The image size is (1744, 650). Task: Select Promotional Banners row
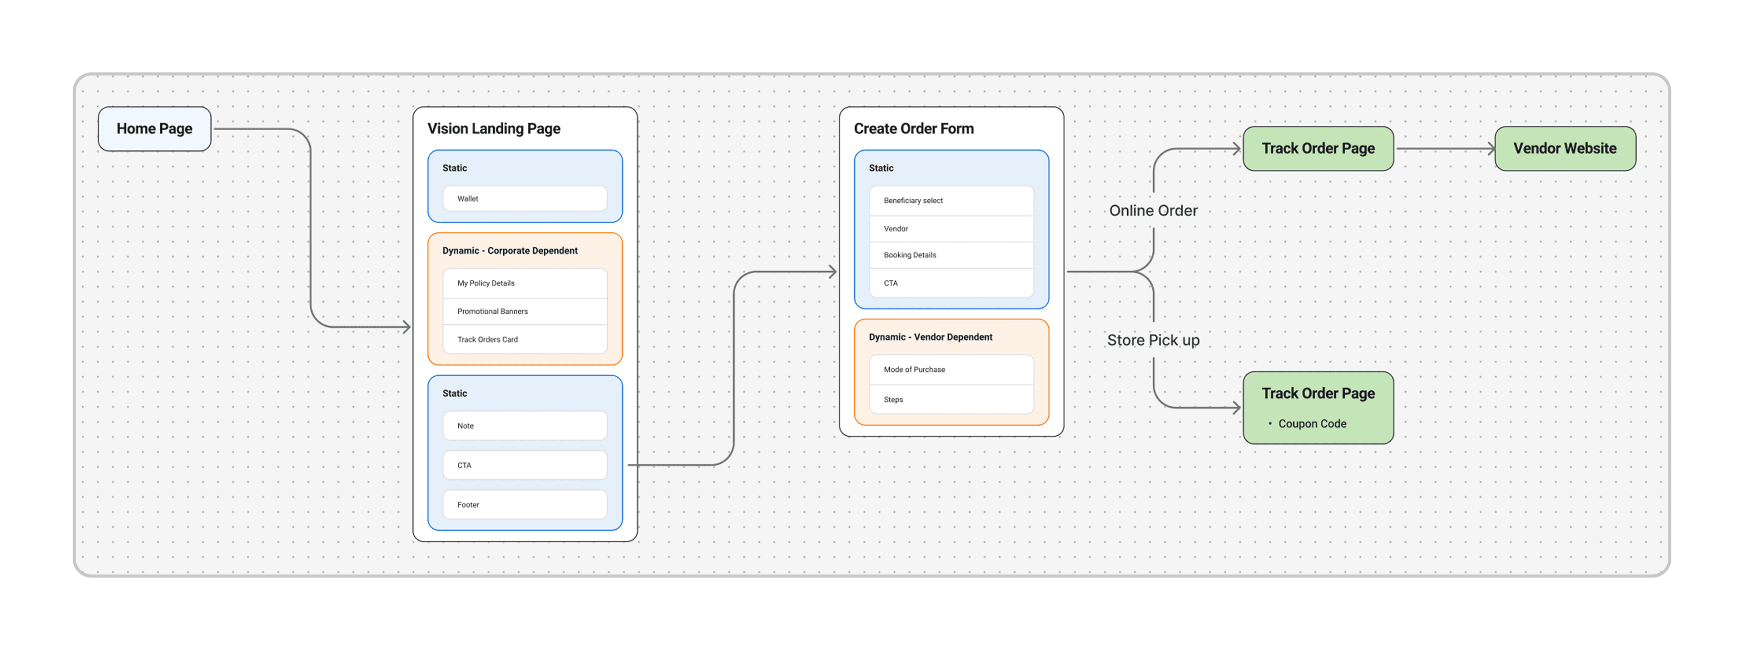click(x=525, y=312)
